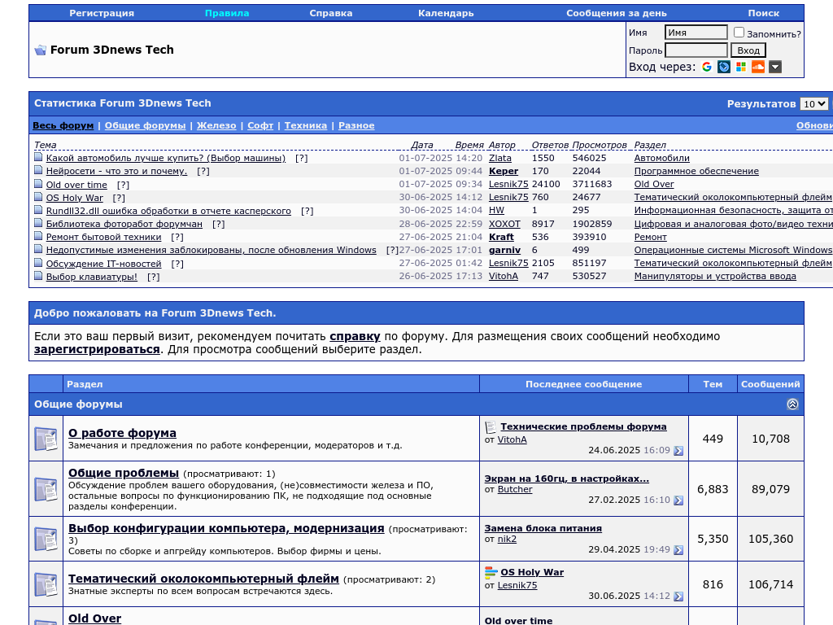Open the Поиск menu item
The image size is (833, 625).
click(x=763, y=13)
